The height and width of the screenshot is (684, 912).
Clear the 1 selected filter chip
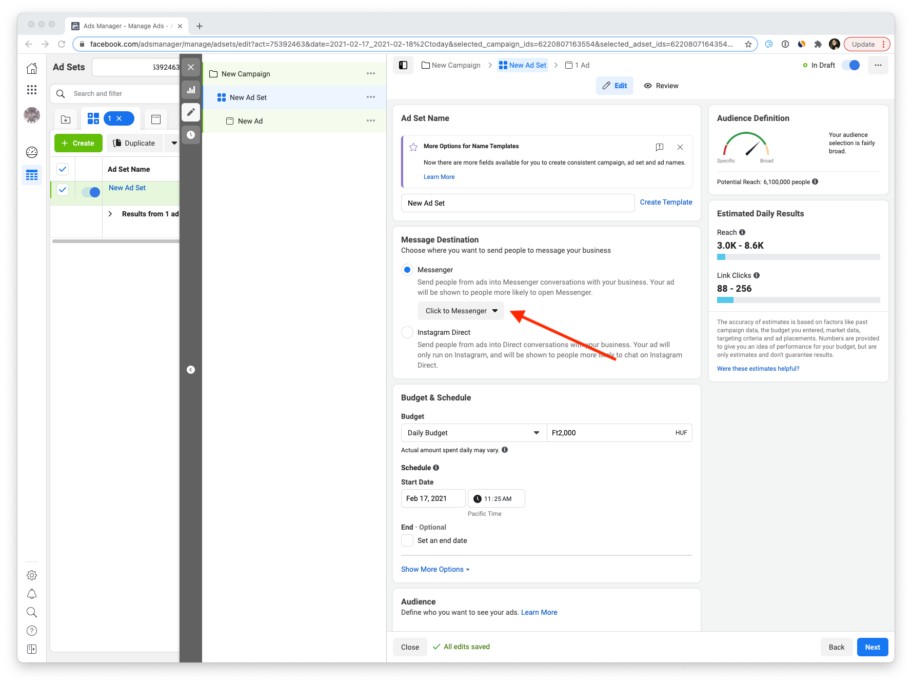(x=119, y=118)
